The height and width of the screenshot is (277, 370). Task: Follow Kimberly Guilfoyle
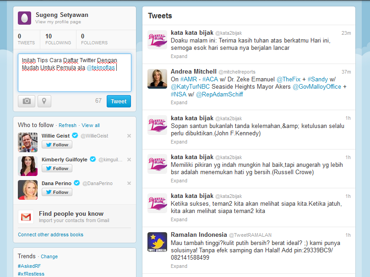(57, 168)
